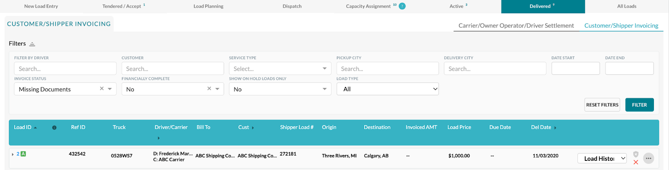Click the grey shield icon on load row
The image size is (669, 170).
pyautogui.click(x=636, y=154)
